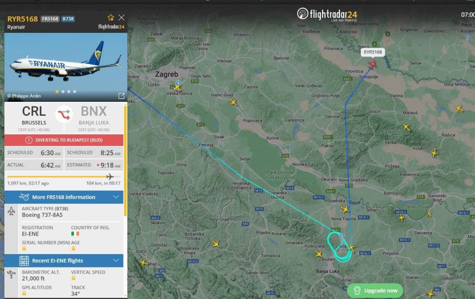Click the calendar icon beside Recent EI-ENE flights
The image size is (475, 299).
coord(24,261)
